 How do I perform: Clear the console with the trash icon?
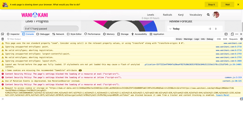point(2,39)
